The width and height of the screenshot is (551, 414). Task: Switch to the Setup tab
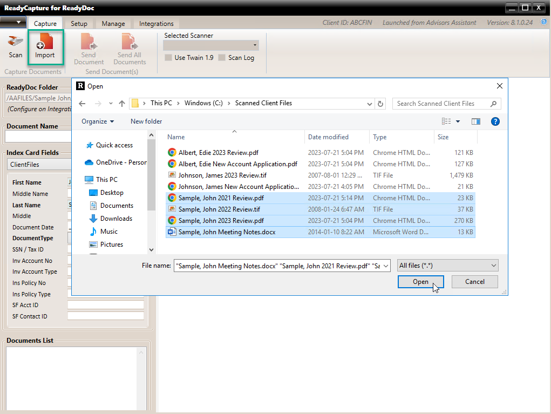(x=79, y=23)
